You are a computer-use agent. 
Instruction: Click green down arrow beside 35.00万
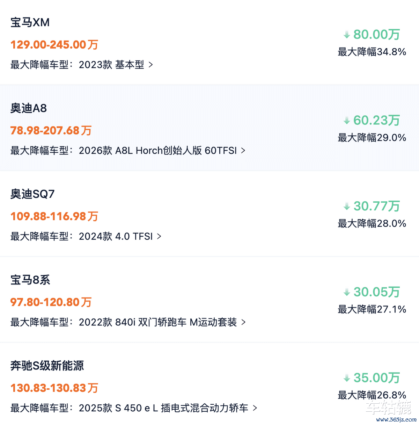tap(347, 378)
